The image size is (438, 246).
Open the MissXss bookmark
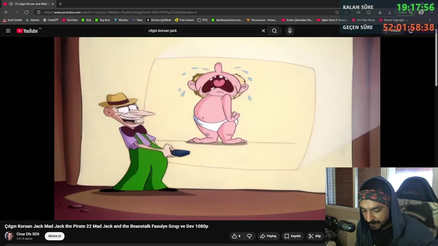click(x=121, y=20)
